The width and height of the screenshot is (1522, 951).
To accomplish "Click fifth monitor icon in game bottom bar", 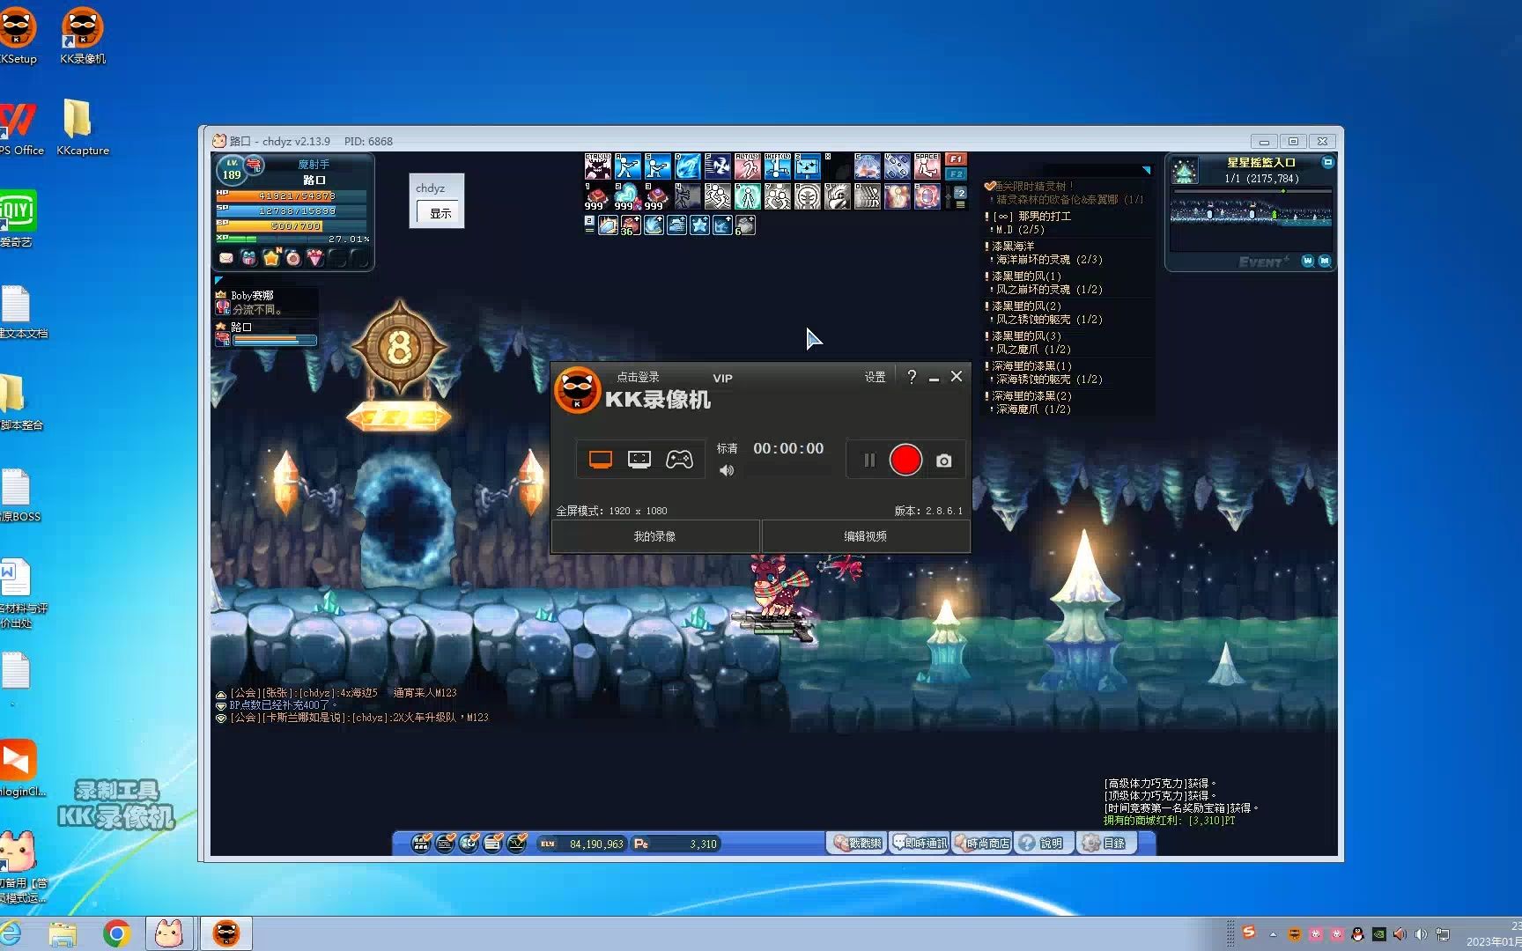I will tap(516, 843).
